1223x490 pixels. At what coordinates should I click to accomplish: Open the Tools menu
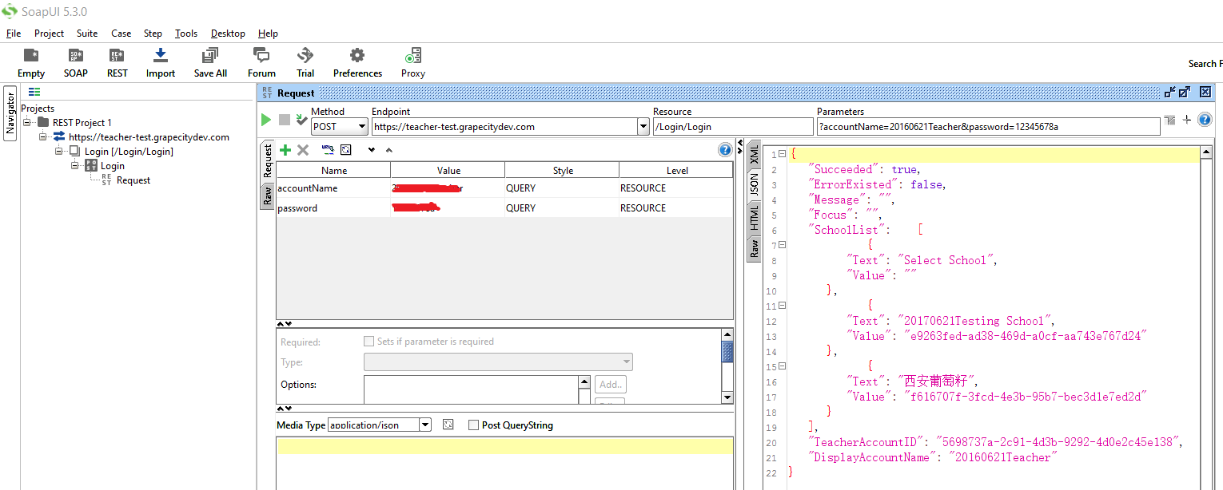[186, 34]
